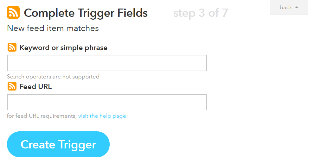Click the RSS icon next to Feed URL label
The height and width of the screenshot is (163, 309).
pyautogui.click(x=12, y=86)
